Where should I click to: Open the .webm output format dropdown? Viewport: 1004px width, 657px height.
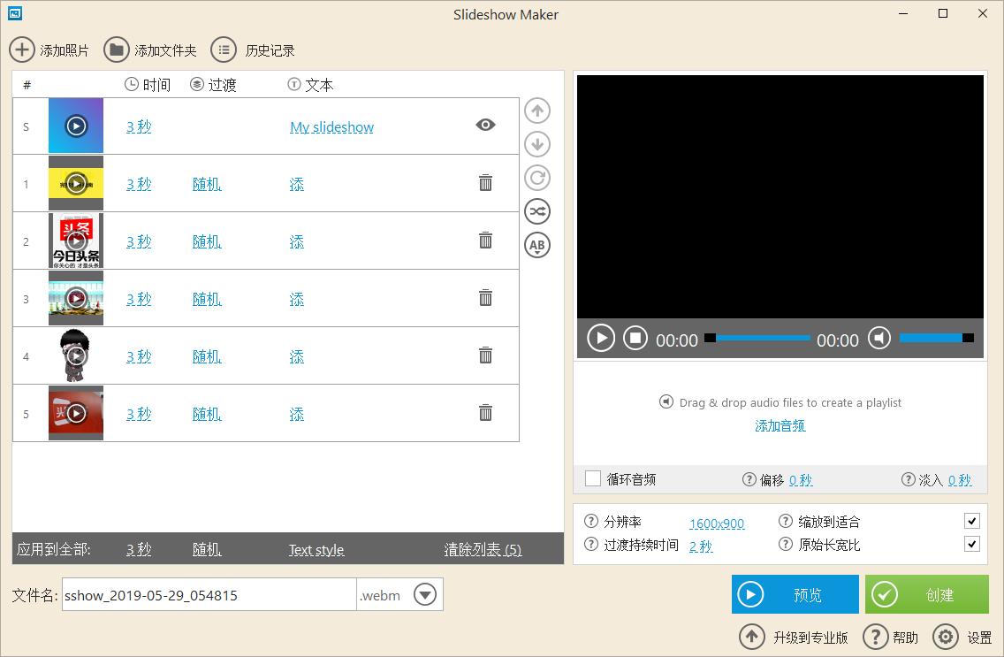pos(425,594)
